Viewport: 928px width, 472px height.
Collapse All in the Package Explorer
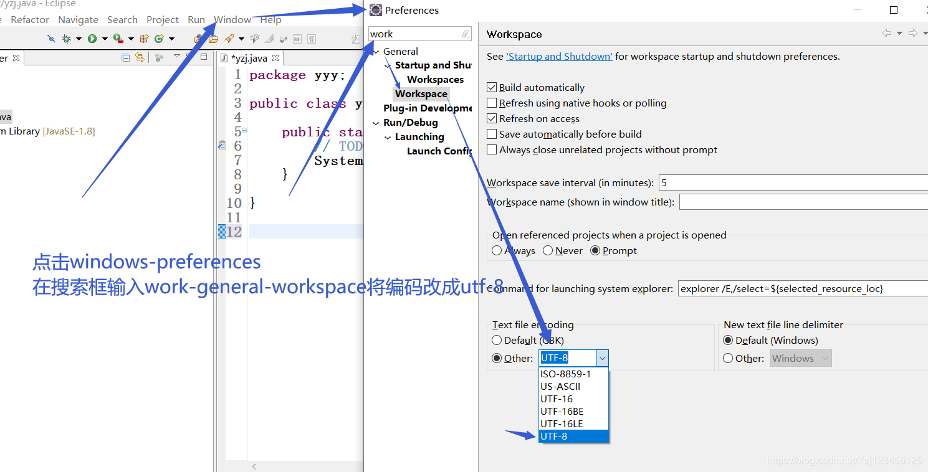point(125,58)
